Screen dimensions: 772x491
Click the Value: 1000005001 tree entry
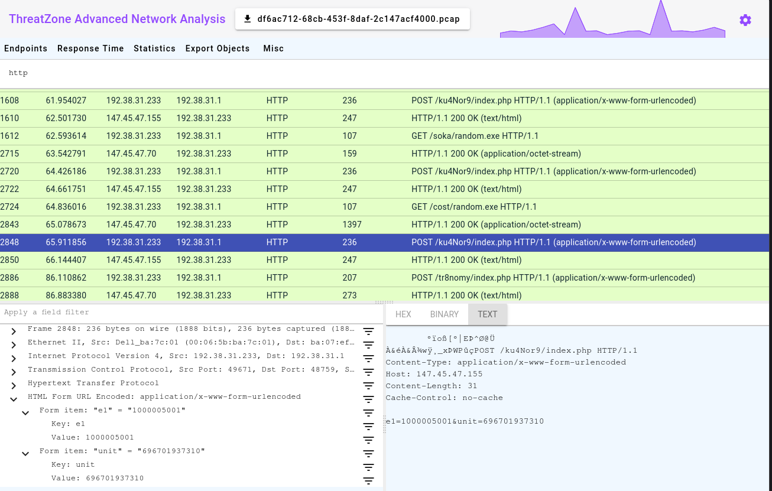click(93, 437)
